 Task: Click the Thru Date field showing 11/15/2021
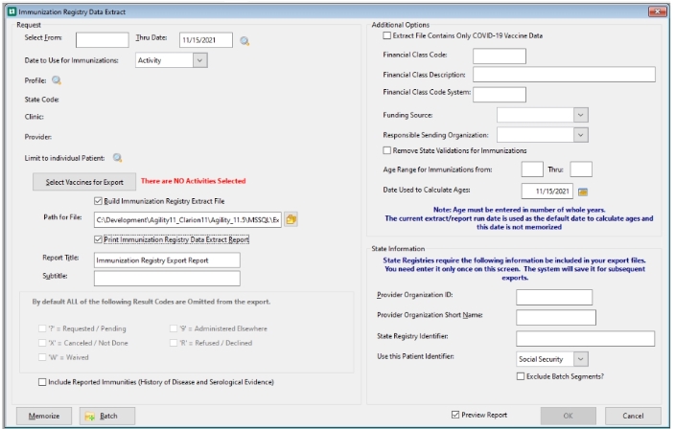click(206, 39)
